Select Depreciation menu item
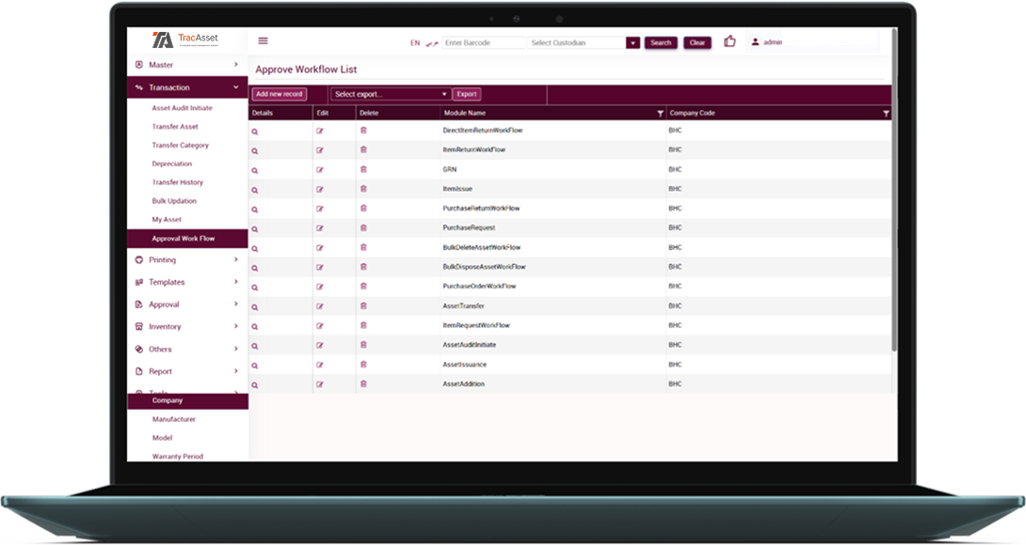Viewport: 1026px width, 545px height. click(x=171, y=164)
